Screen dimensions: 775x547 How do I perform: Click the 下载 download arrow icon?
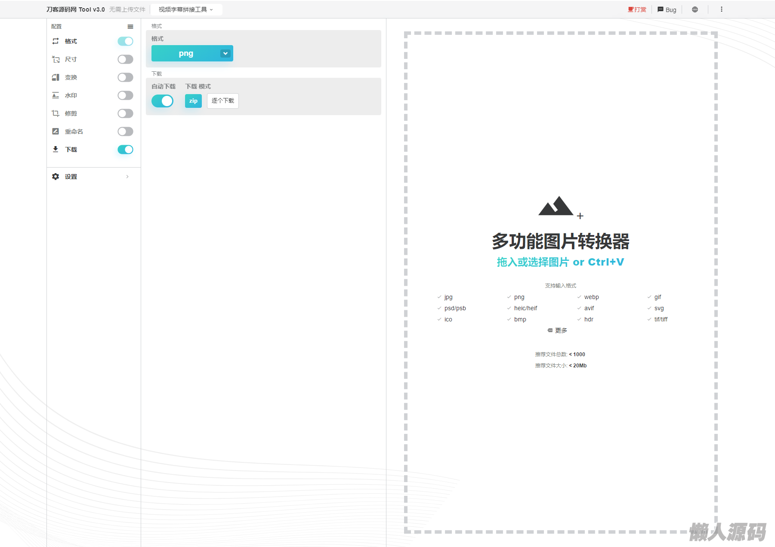click(56, 150)
